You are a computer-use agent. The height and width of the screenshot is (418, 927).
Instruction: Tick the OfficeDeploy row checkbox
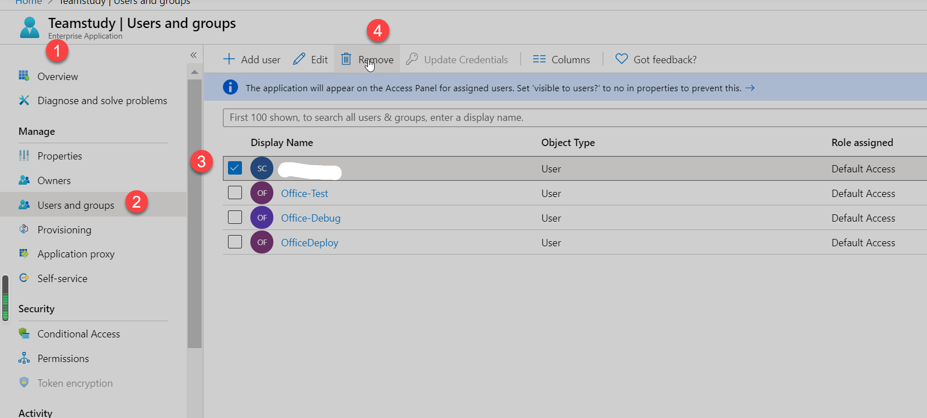[x=235, y=242]
